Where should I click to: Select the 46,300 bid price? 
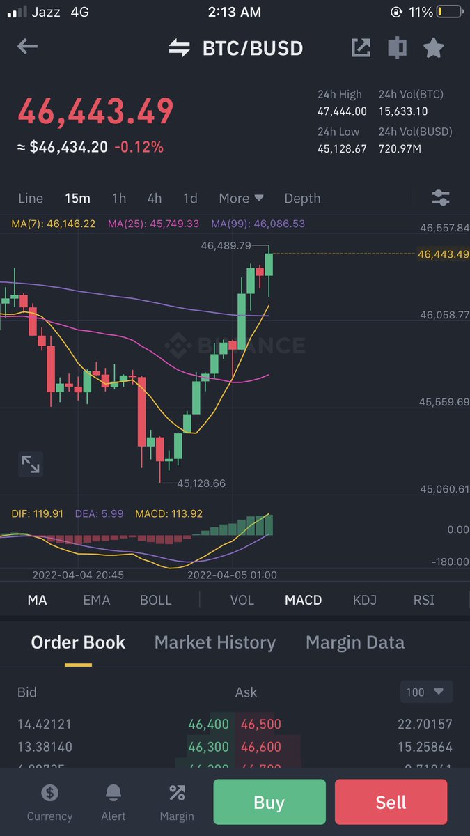208,748
